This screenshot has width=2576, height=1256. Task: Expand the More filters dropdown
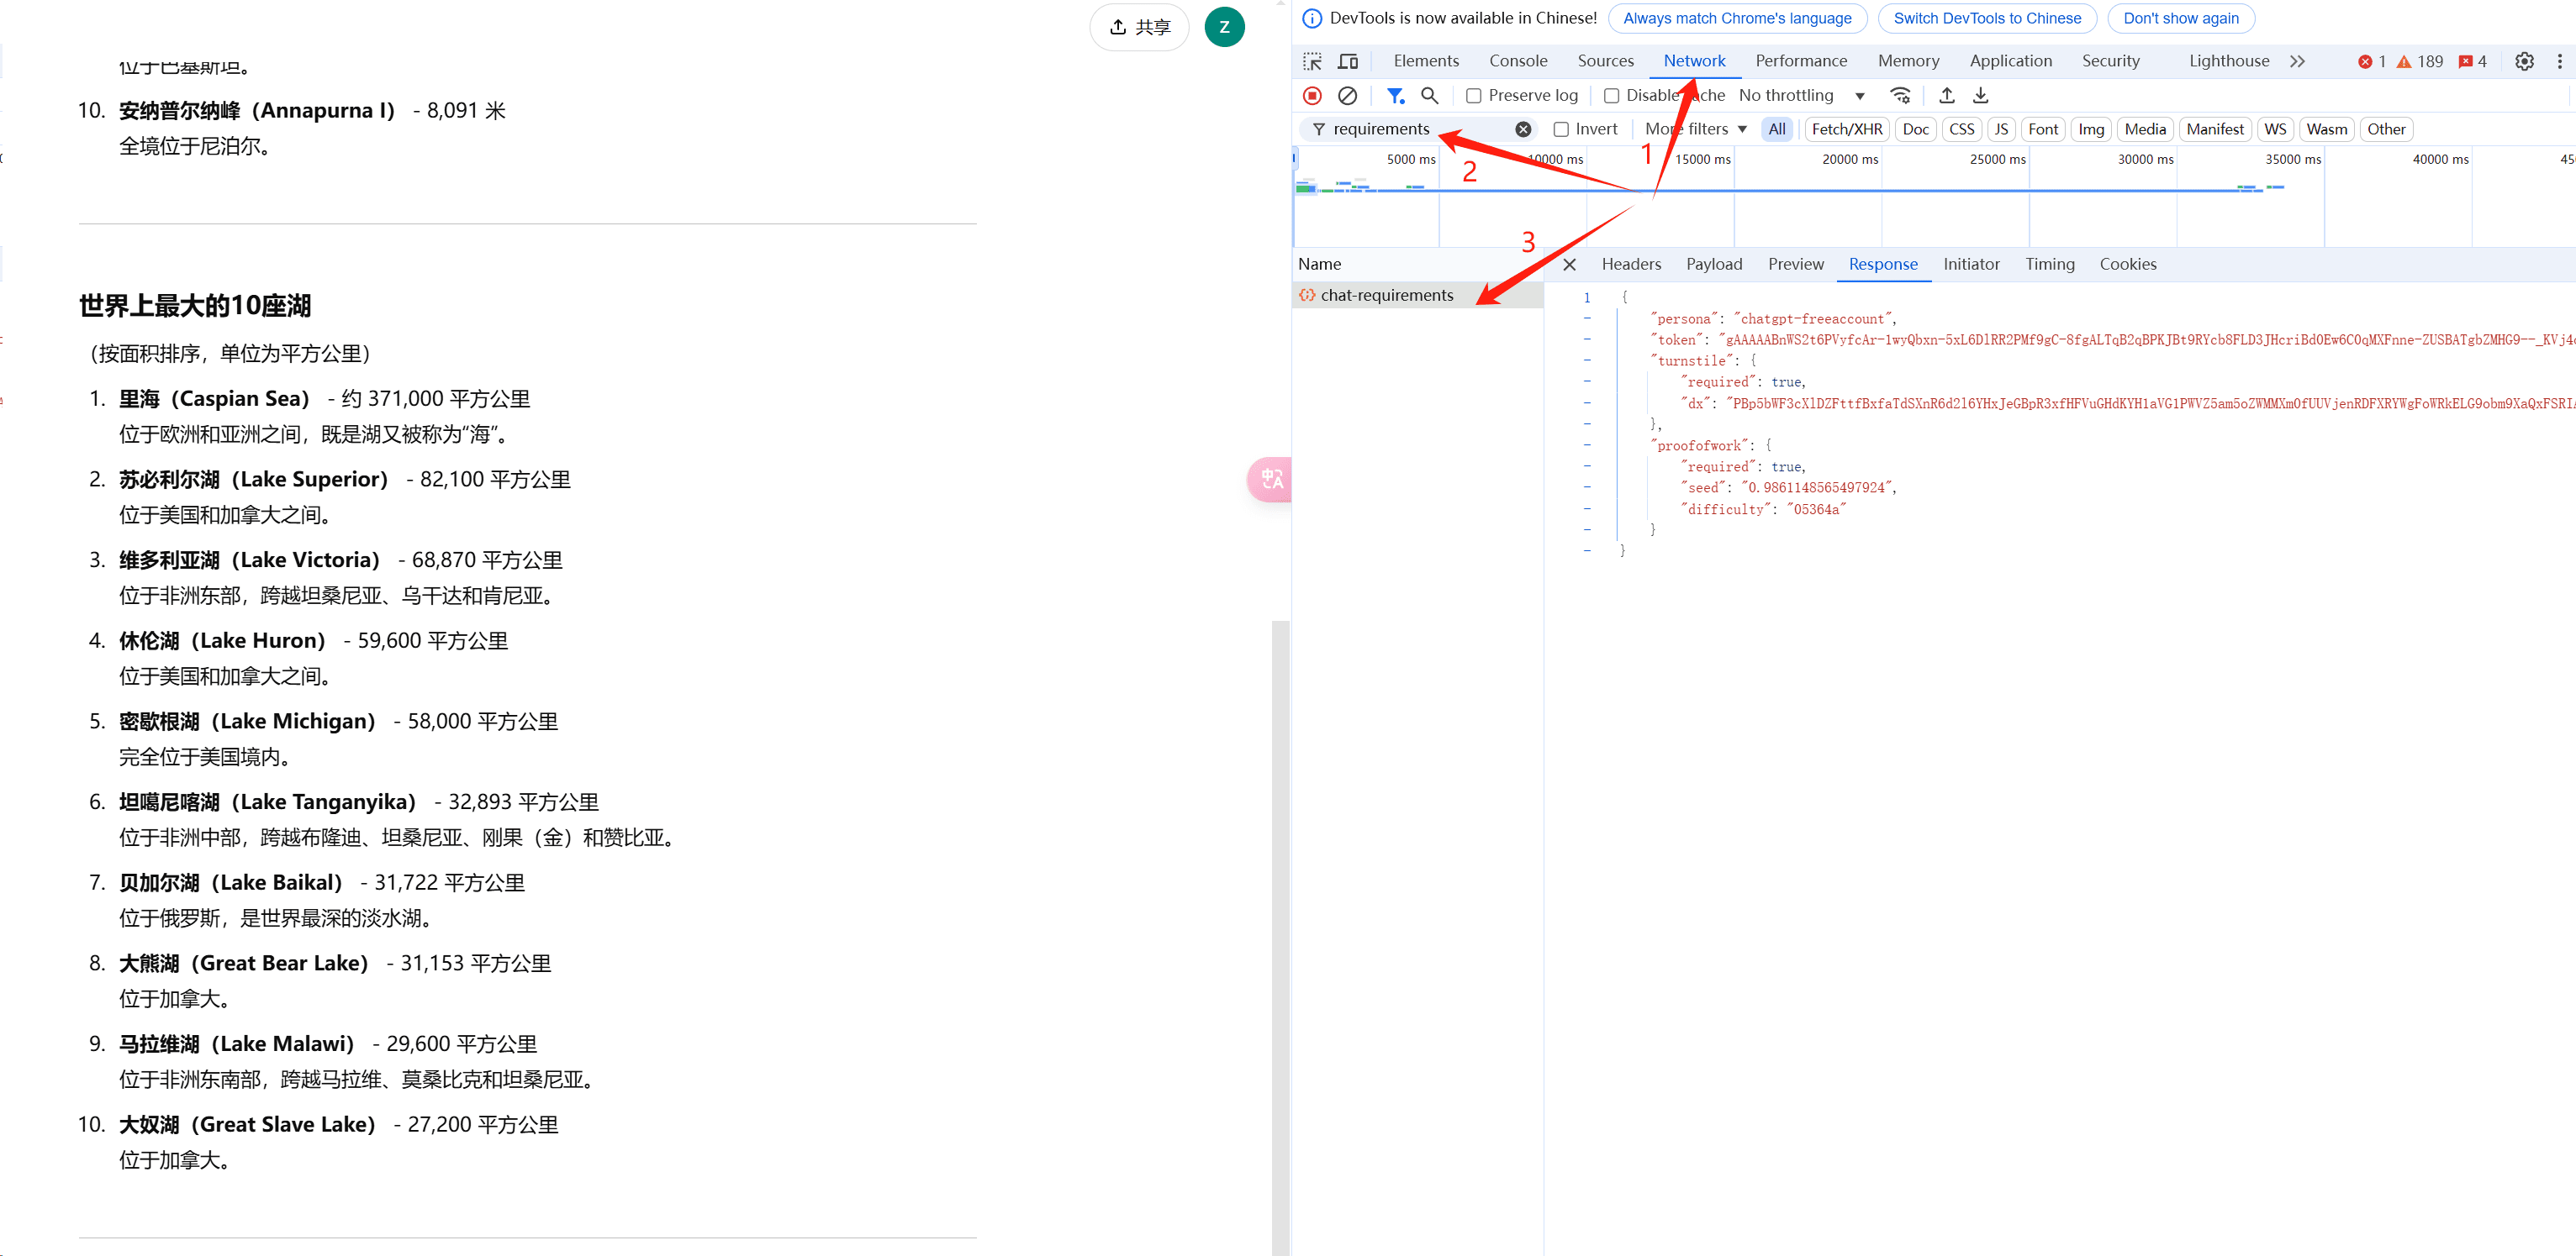click(x=1696, y=130)
